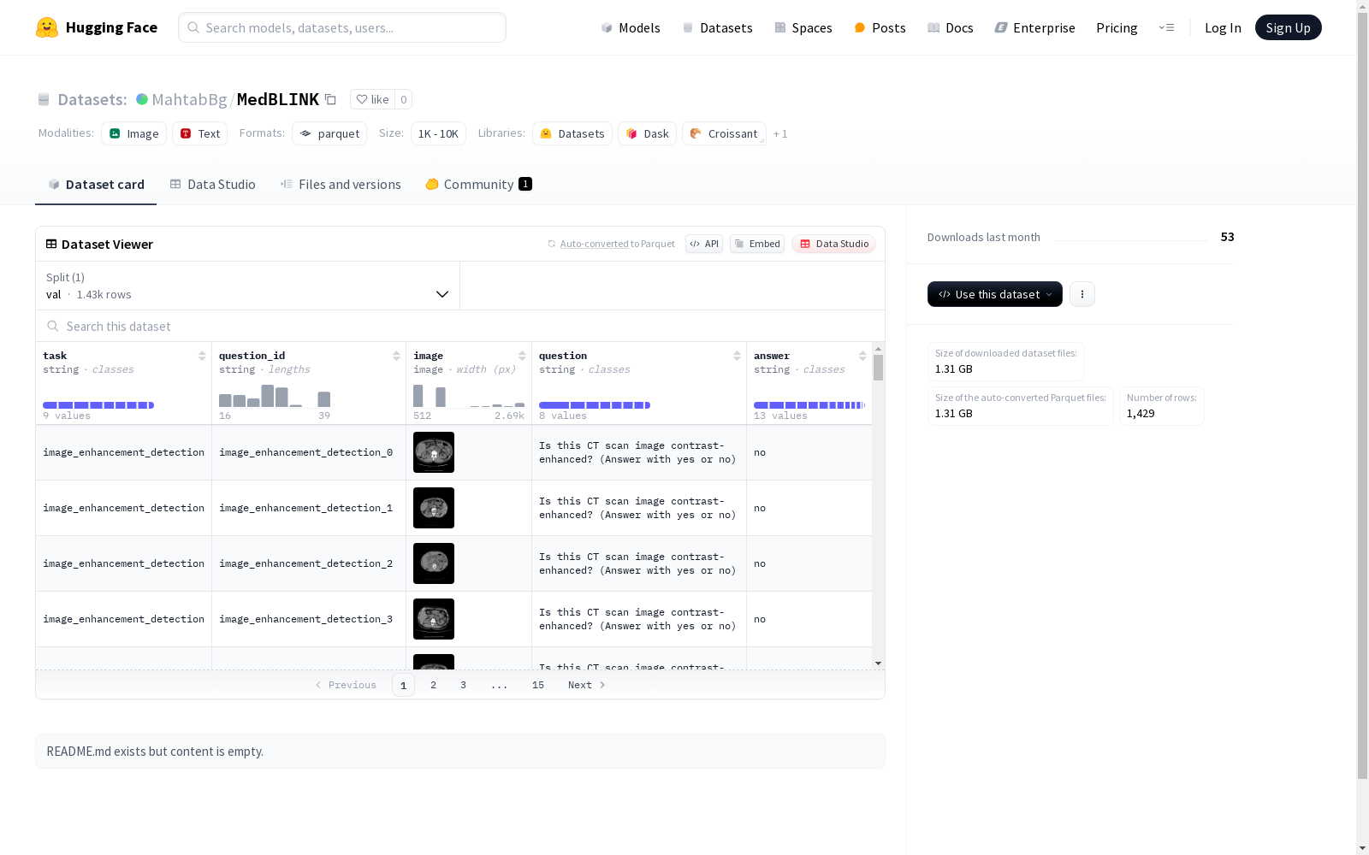Open Data Studio from the viewer header
This screenshot has width=1369, height=855.
[833, 244]
